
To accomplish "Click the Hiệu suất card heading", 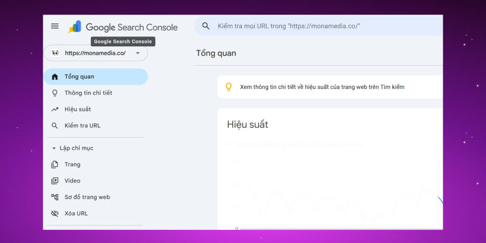I will click(x=248, y=124).
